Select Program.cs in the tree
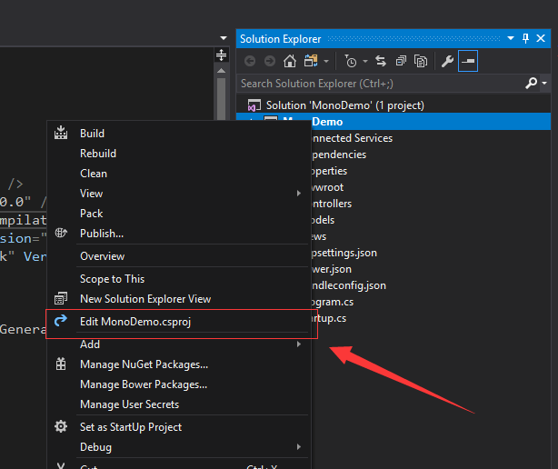This screenshot has width=558, height=469. coord(333,302)
